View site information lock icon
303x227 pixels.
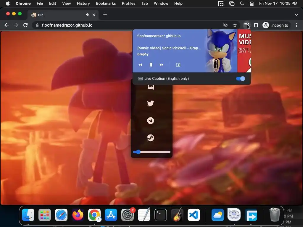(37, 25)
